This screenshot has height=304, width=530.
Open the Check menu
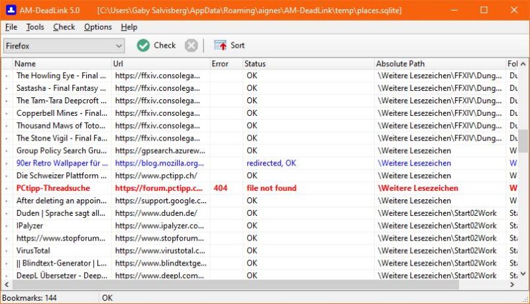tap(64, 27)
